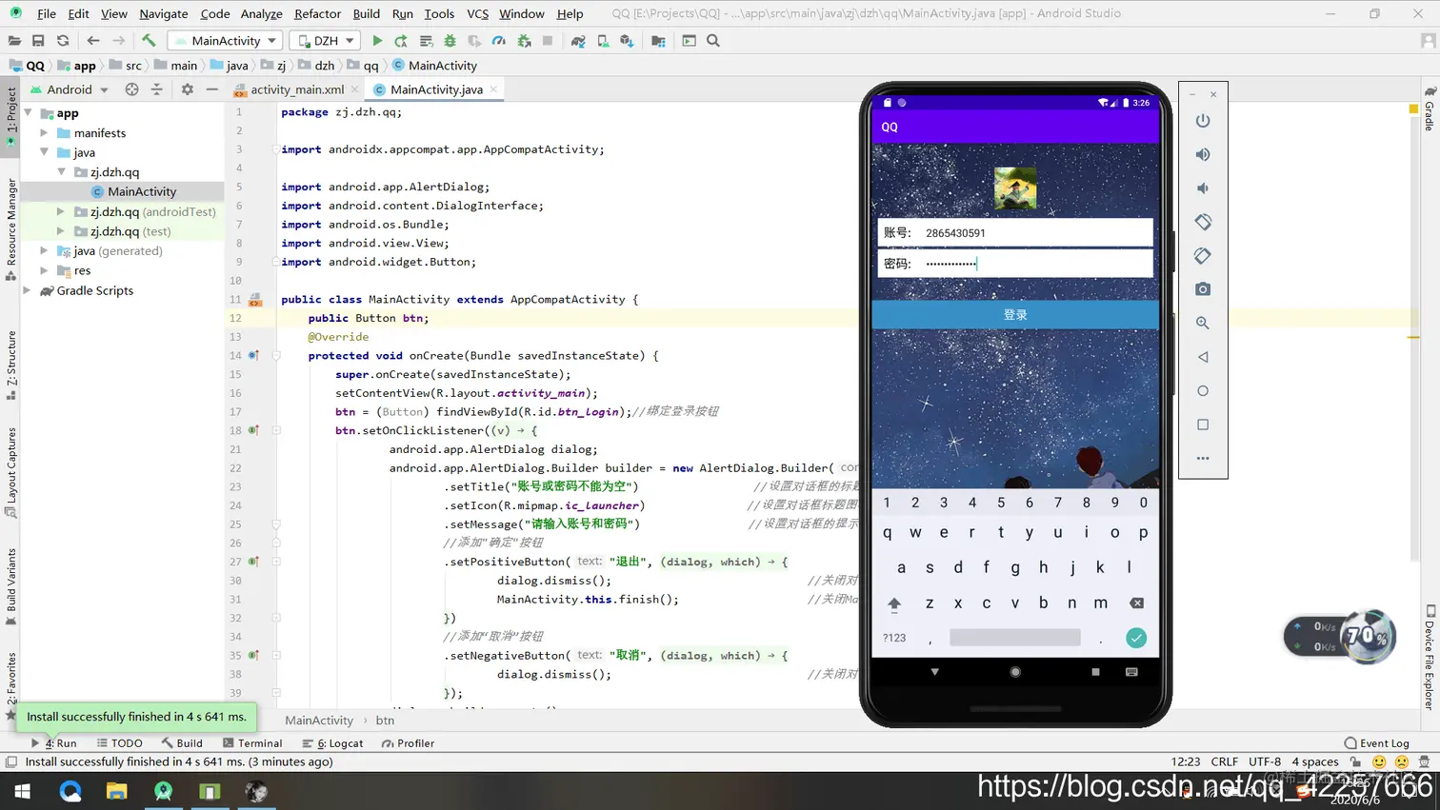Tap the backspace key on emulator keyboard
1440x810 pixels.
[1136, 603]
